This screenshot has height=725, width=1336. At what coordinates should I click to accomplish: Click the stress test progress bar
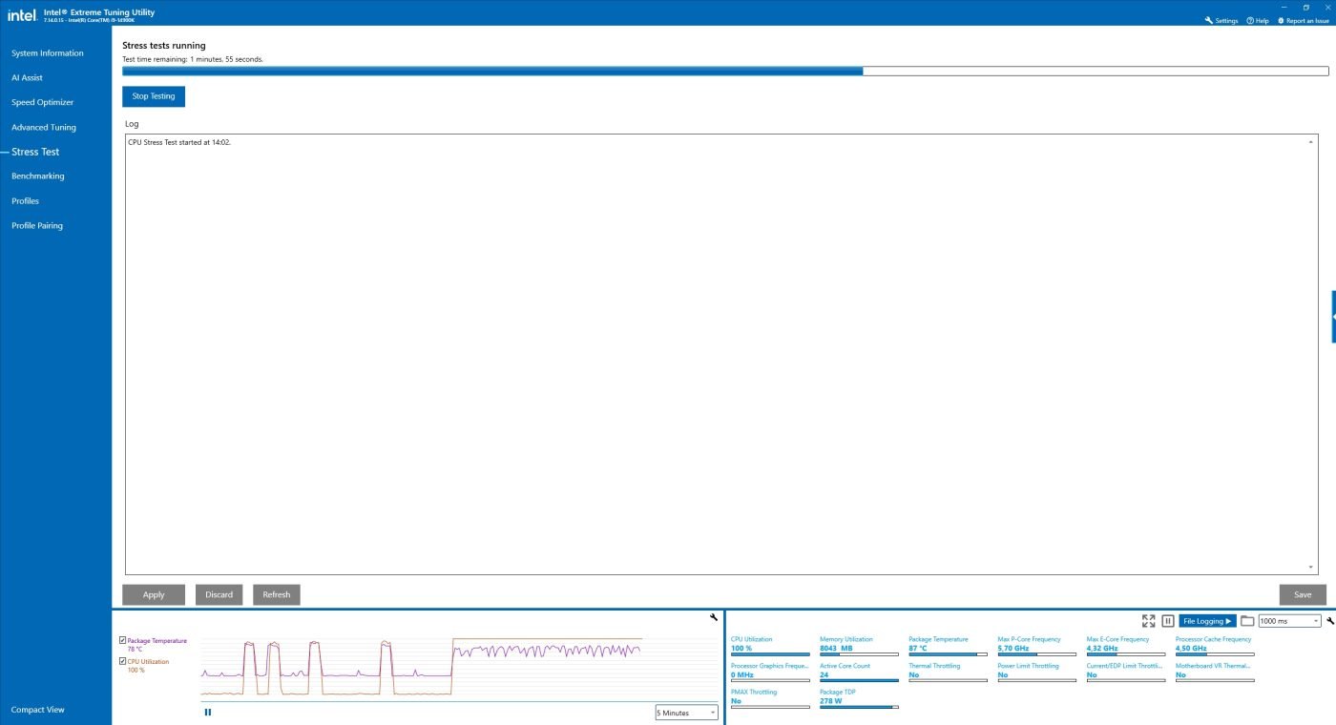[725, 71]
